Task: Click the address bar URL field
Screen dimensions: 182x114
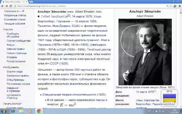Action: click(x=90, y=6)
